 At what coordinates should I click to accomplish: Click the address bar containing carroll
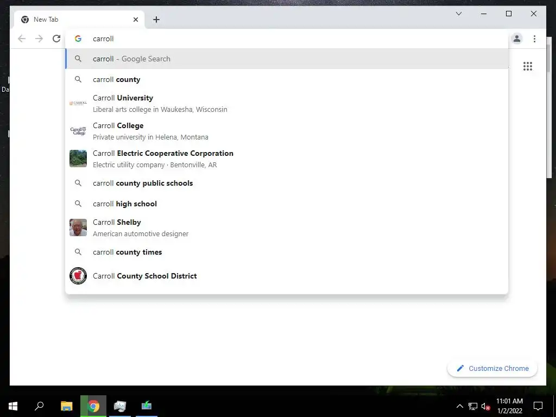287,39
